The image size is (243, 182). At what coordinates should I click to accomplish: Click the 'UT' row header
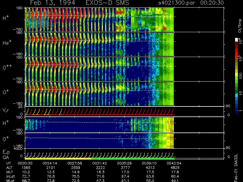click(x=9, y=163)
